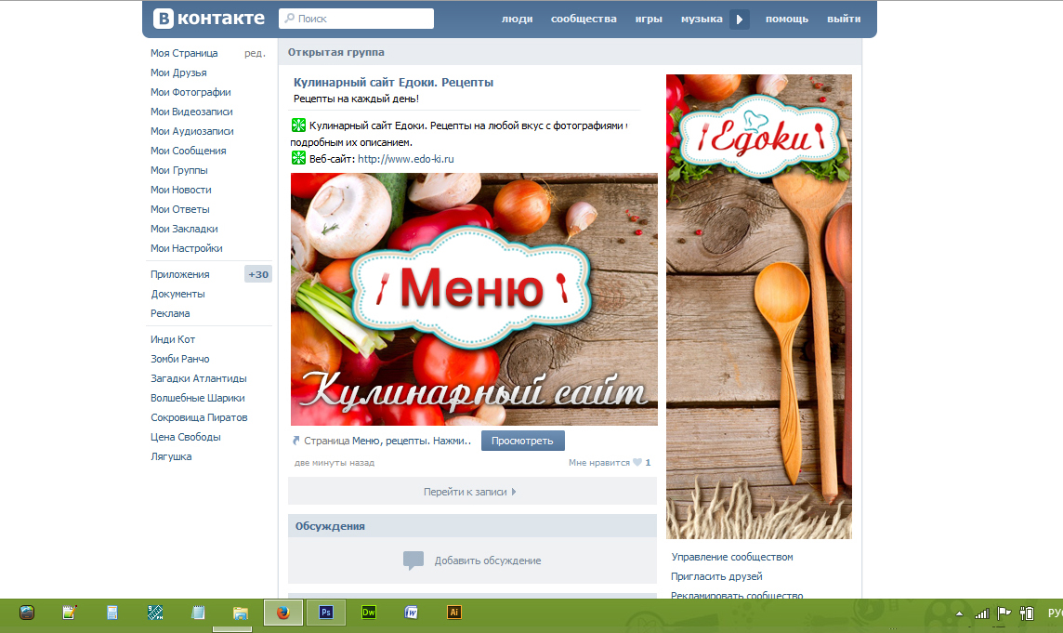Click Управление сообществом link
Screen dimensions: 1063x633
(732, 557)
